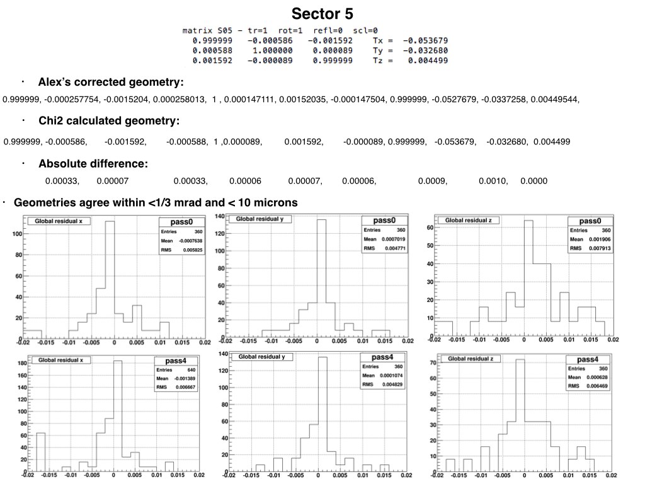Select the value "-0.0337258"
This screenshot has width=645, height=484.
[503, 99]
